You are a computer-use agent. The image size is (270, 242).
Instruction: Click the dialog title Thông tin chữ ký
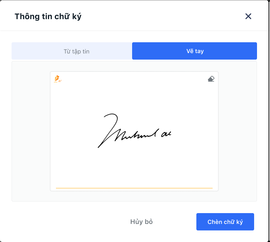coord(48,17)
